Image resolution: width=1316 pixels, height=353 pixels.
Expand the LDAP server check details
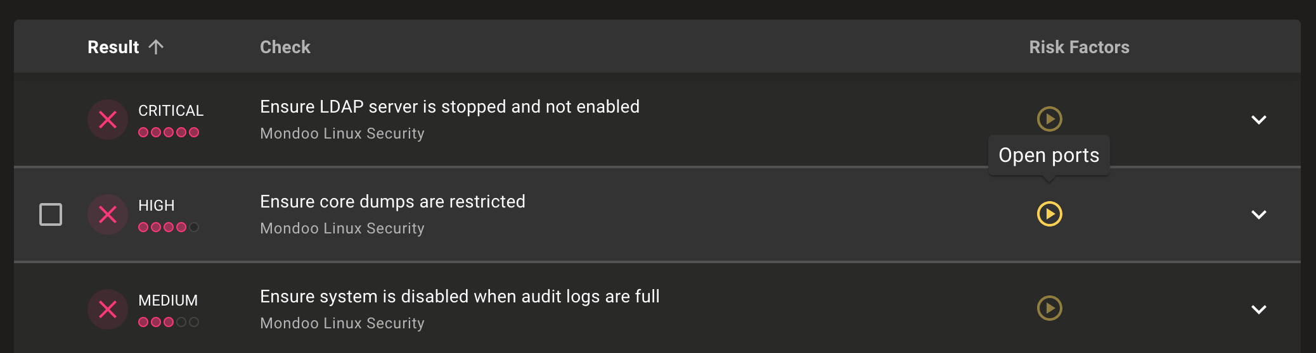click(x=1258, y=120)
